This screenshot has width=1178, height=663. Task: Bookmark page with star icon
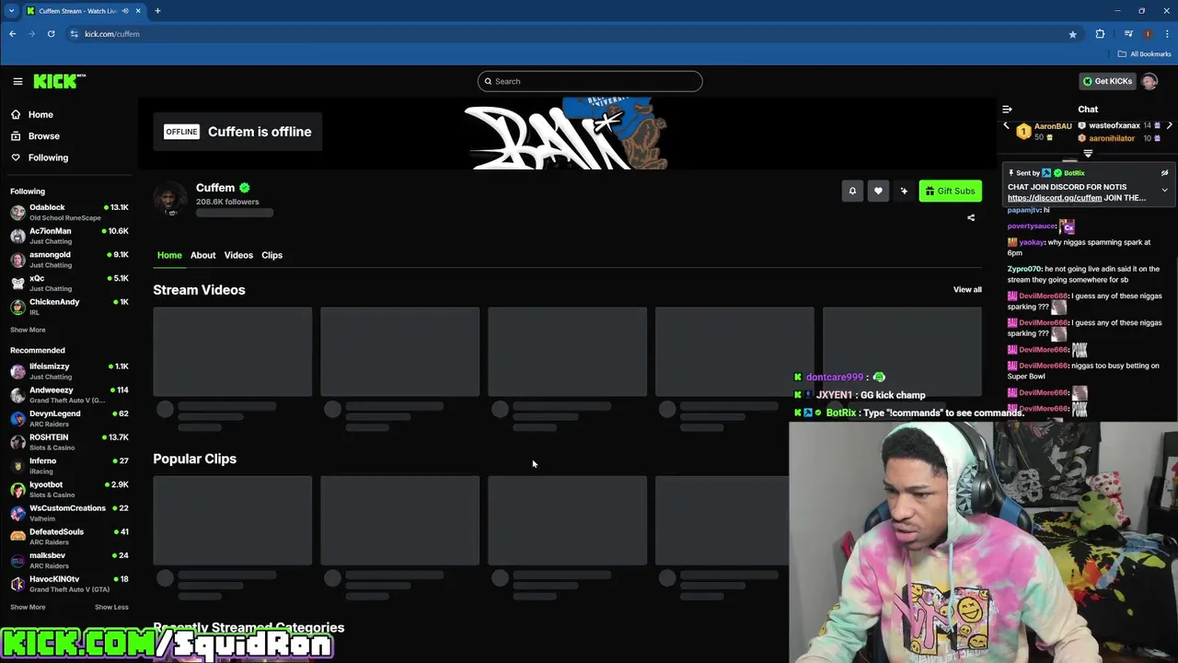click(x=1072, y=34)
